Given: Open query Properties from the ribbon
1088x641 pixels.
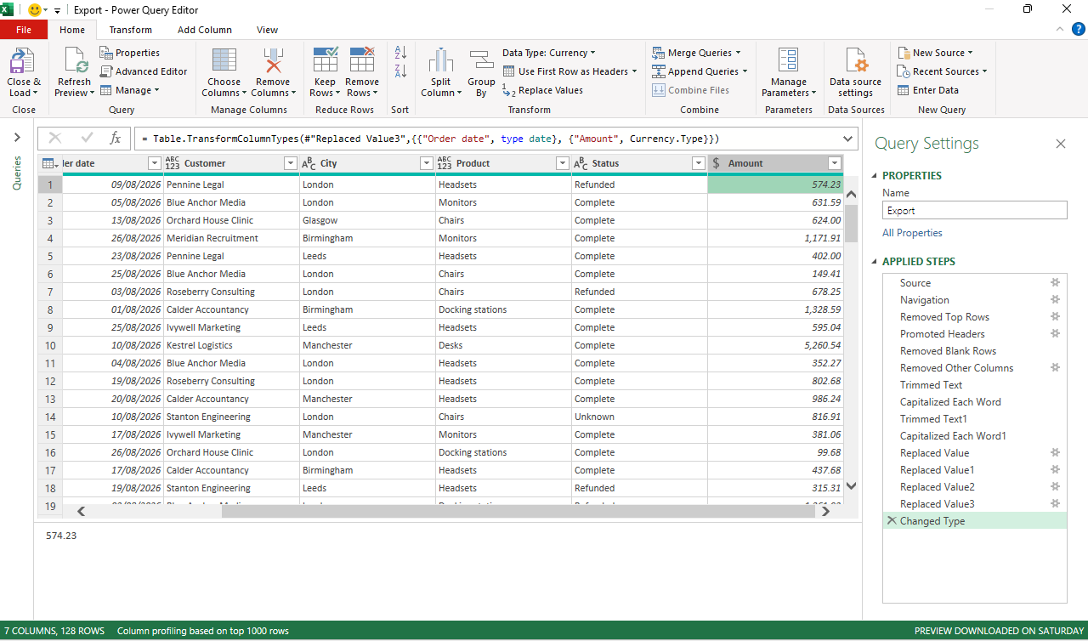Looking at the screenshot, I should [129, 53].
